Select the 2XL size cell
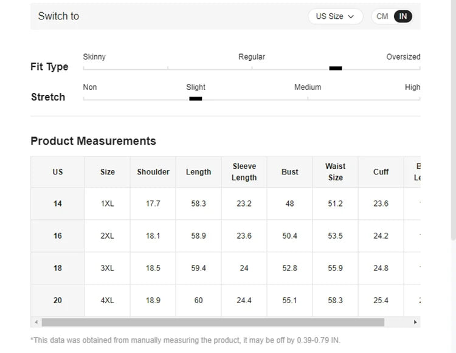Viewport: 456px width, 353px height. 108,236
